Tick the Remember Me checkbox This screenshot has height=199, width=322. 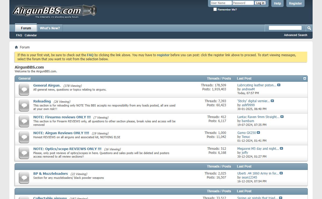(215, 9)
